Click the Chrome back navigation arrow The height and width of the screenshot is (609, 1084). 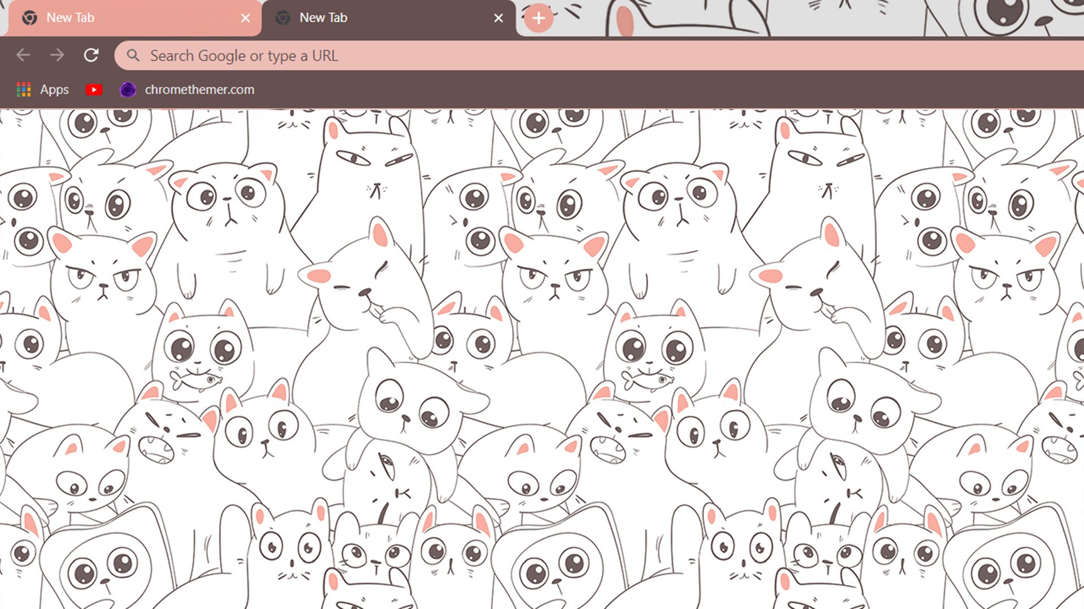tap(21, 55)
